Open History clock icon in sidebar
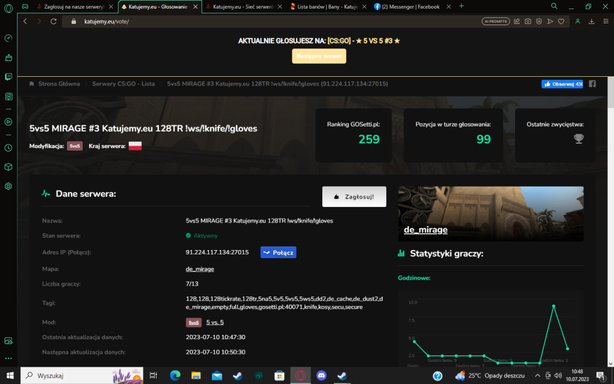This screenshot has height=384, width=614. [8, 147]
